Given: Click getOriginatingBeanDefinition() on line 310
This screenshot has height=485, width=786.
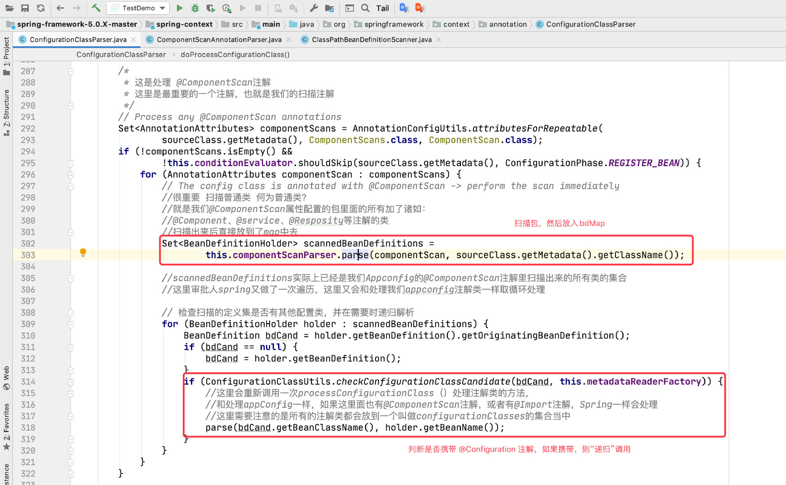Looking at the screenshot, I should 543,335.
